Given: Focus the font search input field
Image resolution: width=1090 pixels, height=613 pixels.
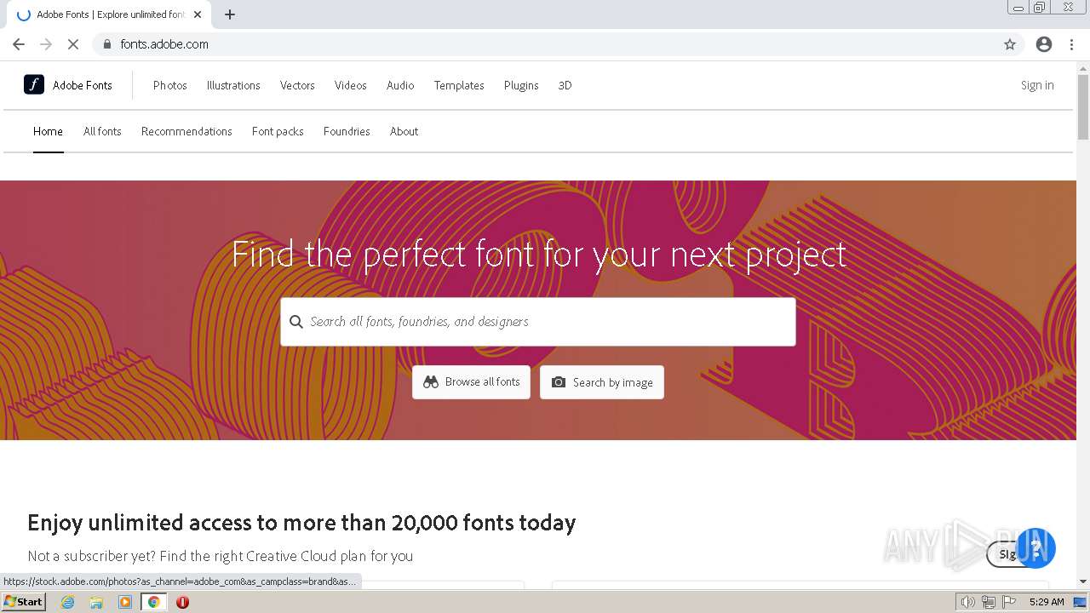Looking at the screenshot, I should point(538,322).
